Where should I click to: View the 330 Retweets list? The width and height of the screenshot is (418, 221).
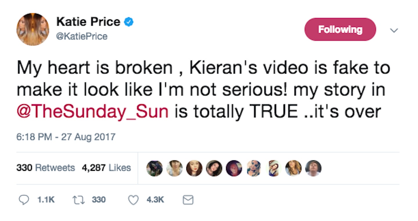(46, 168)
